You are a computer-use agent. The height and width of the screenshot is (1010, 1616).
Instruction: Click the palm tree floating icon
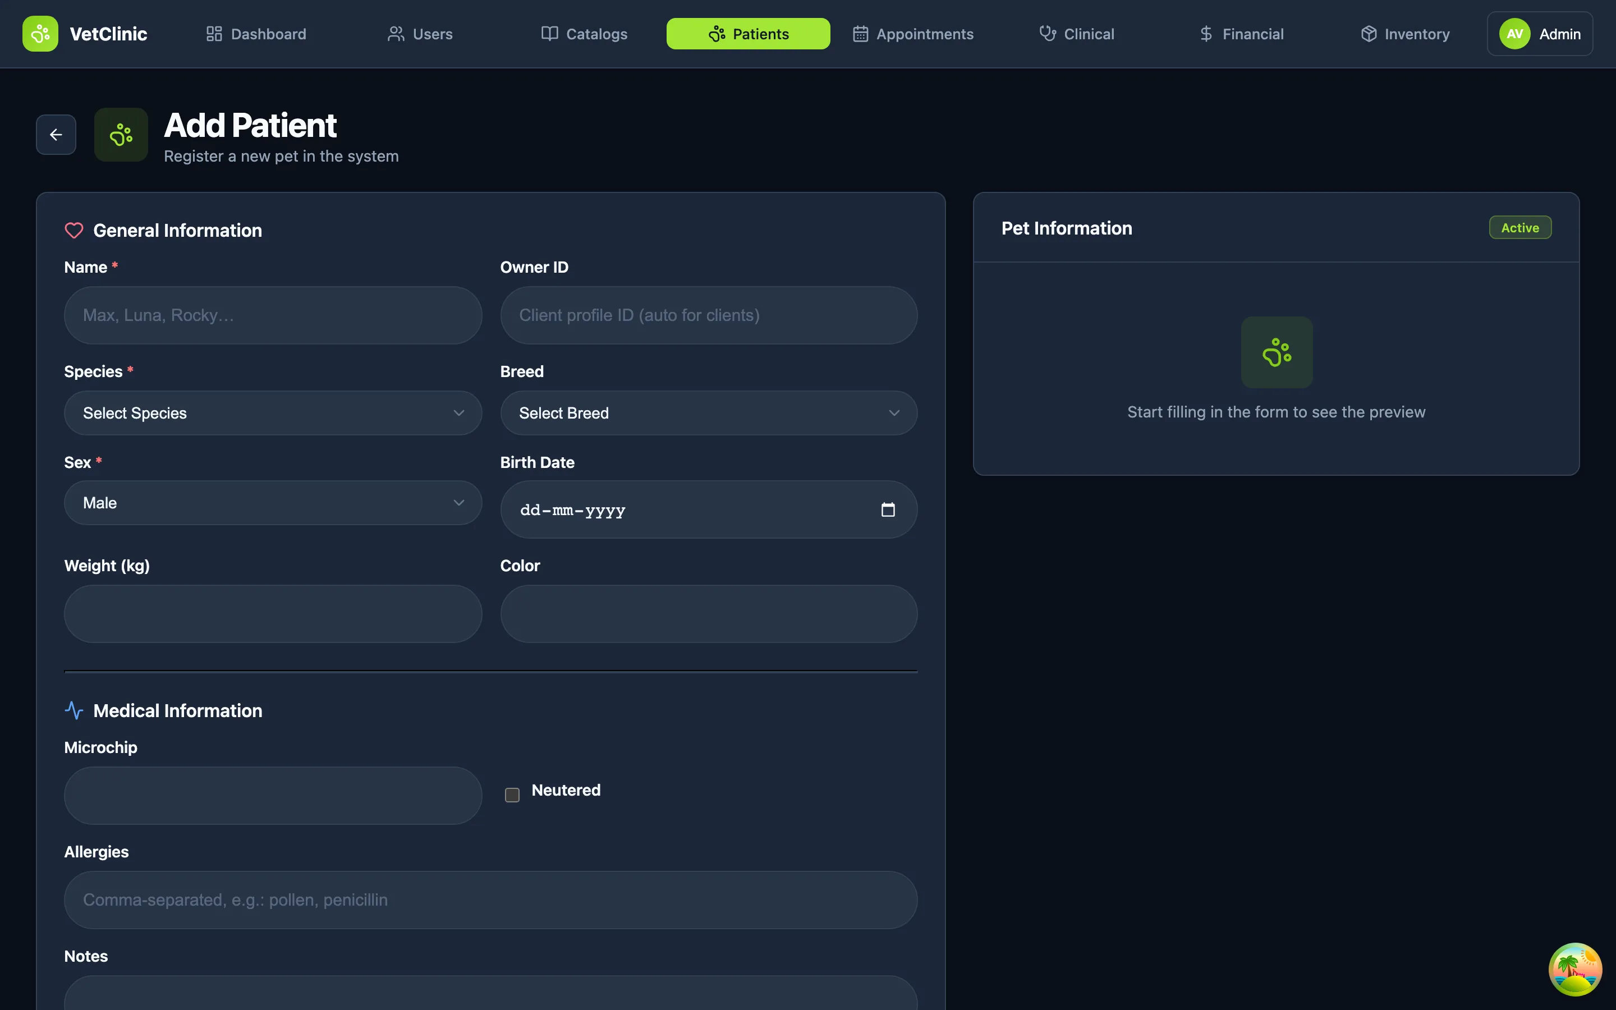pyautogui.click(x=1574, y=969)
